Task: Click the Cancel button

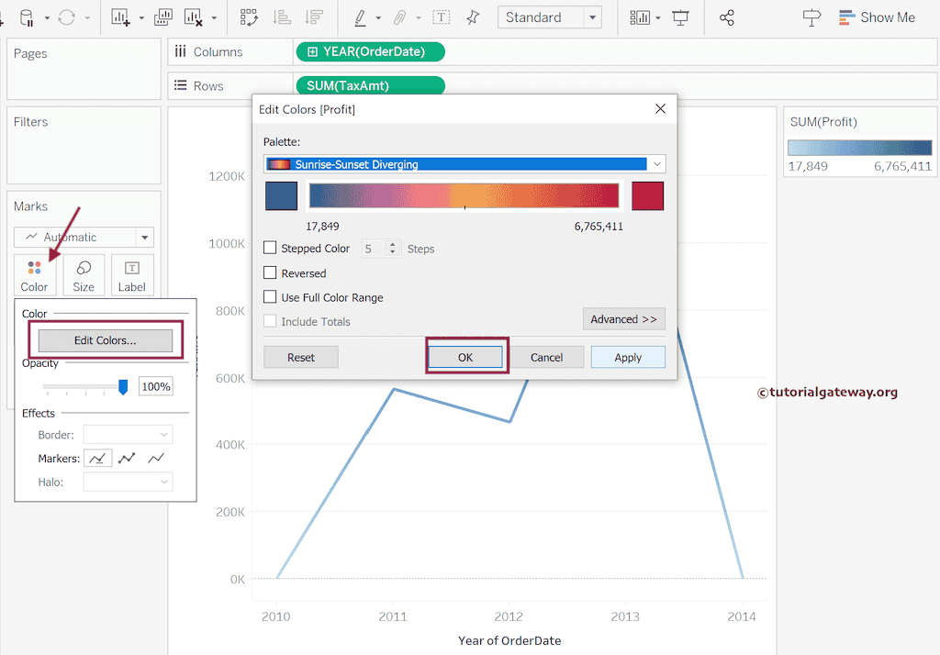Action: (547, 358)
